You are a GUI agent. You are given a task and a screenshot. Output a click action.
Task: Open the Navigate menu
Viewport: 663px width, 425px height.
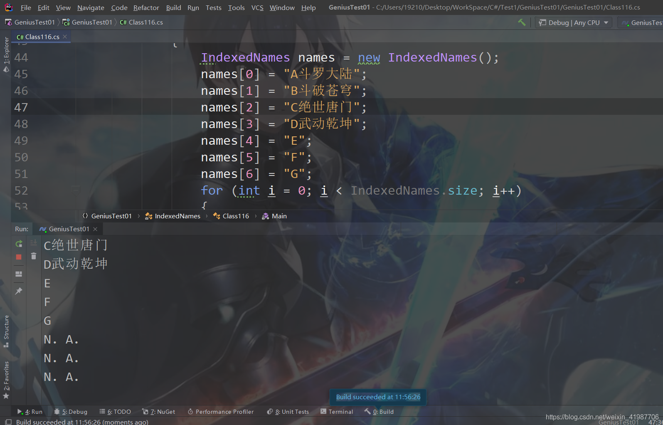[x=91, y=7]
